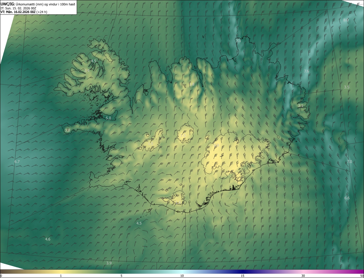This screenshot has height=278, width=364.
Task: Click the 1 tick on the color scale
Action: 61,276
